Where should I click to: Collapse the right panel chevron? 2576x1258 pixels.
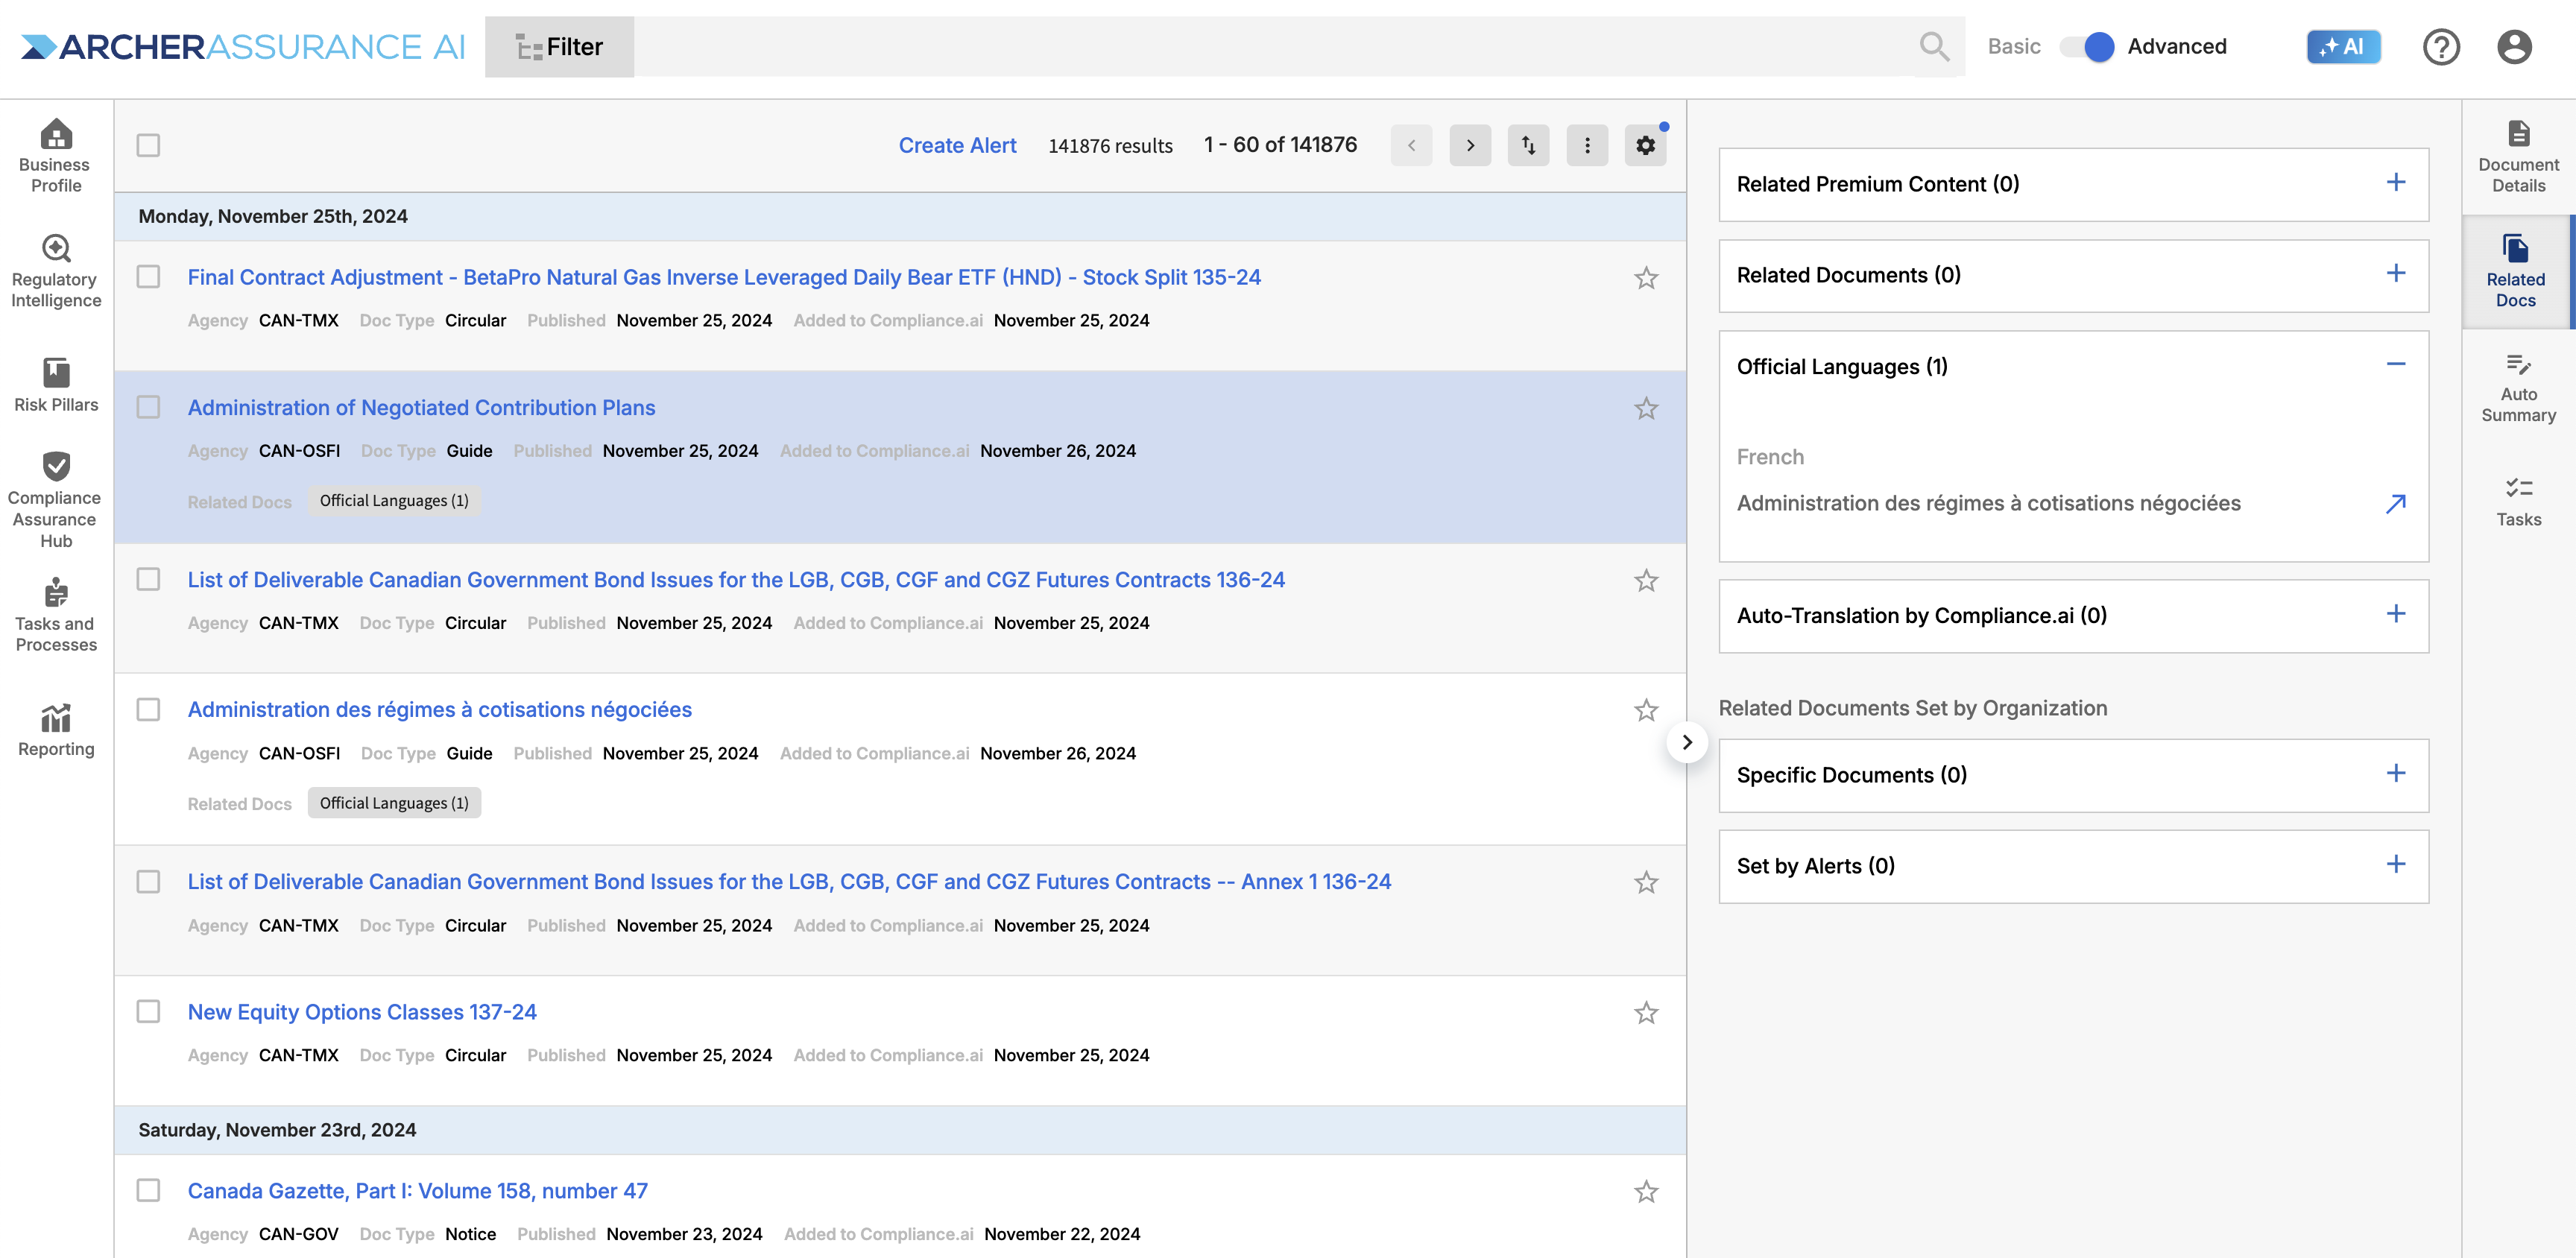coord(1687,742)
